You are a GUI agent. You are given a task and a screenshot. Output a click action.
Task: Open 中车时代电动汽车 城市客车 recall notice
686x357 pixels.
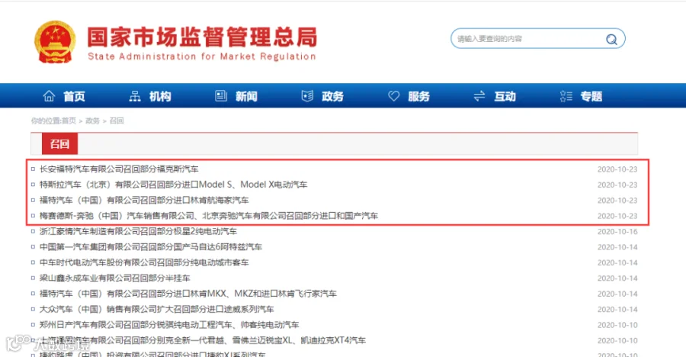(144, 262)
